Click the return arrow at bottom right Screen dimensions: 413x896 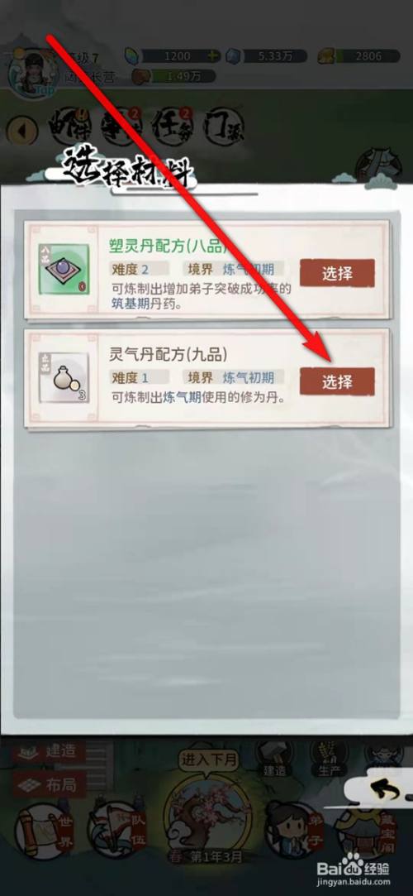click(390, 790)
